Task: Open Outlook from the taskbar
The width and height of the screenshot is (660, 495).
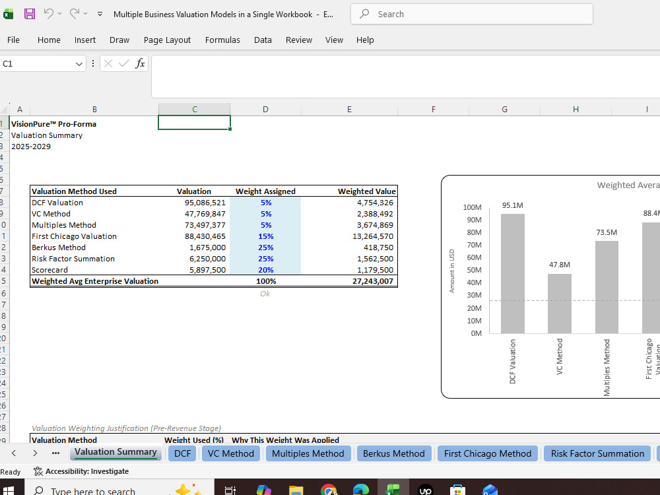Action: [490, 490]
